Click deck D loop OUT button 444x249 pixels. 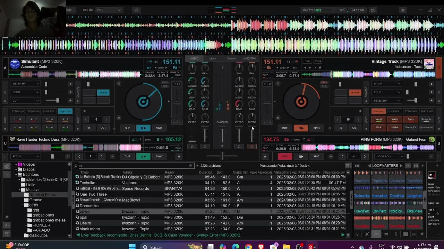point(355,128)
